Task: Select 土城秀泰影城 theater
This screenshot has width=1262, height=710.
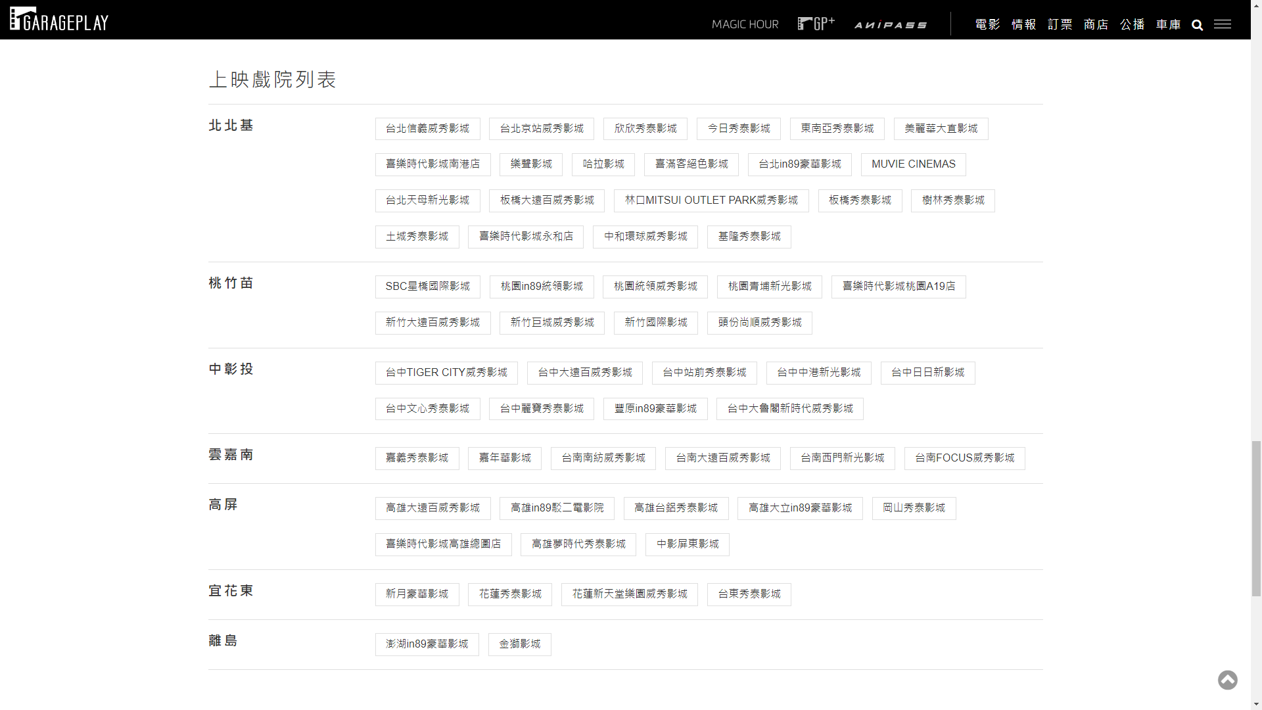Action: coord(417,237)
